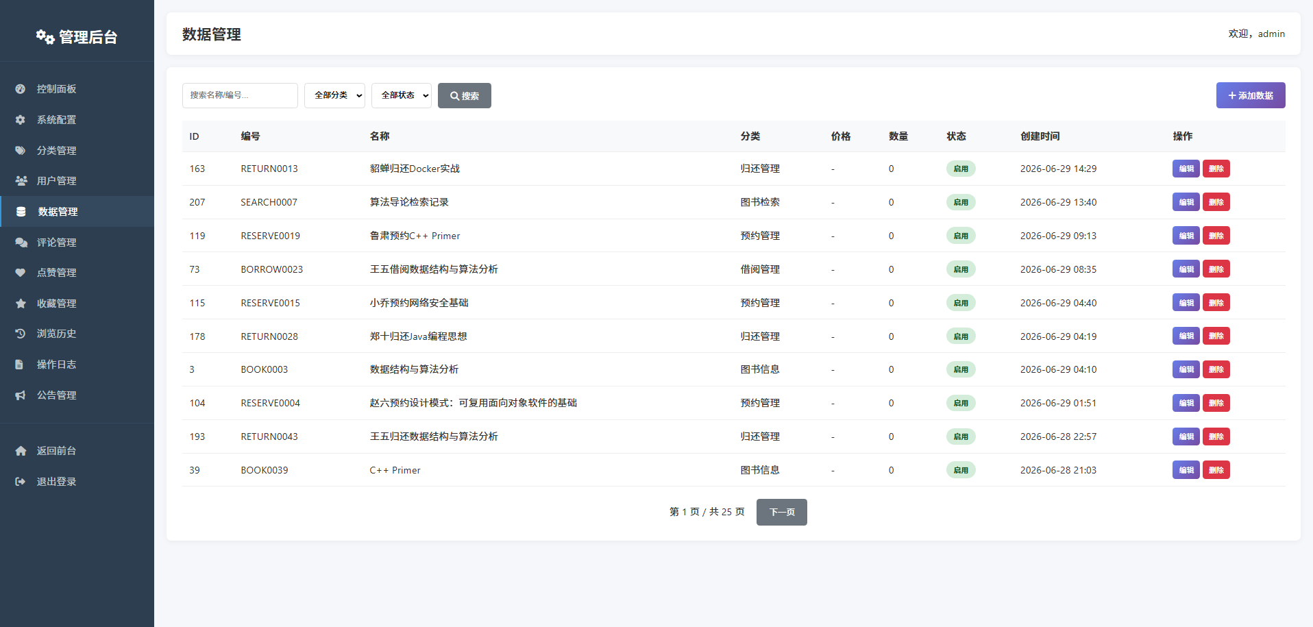
Task: Expand the 全部分类 category dropdown
Action: pos(334,95)
